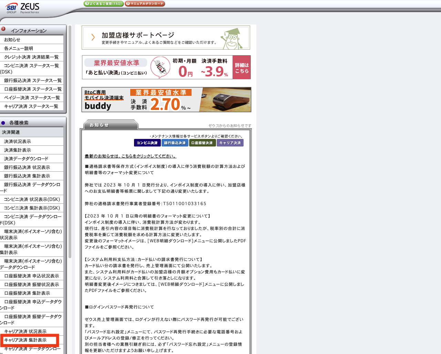Open 口座振替決済 振替状況表示
This screenshot has width=441, height=354.
pyautogui.click(x=32, y=284)
